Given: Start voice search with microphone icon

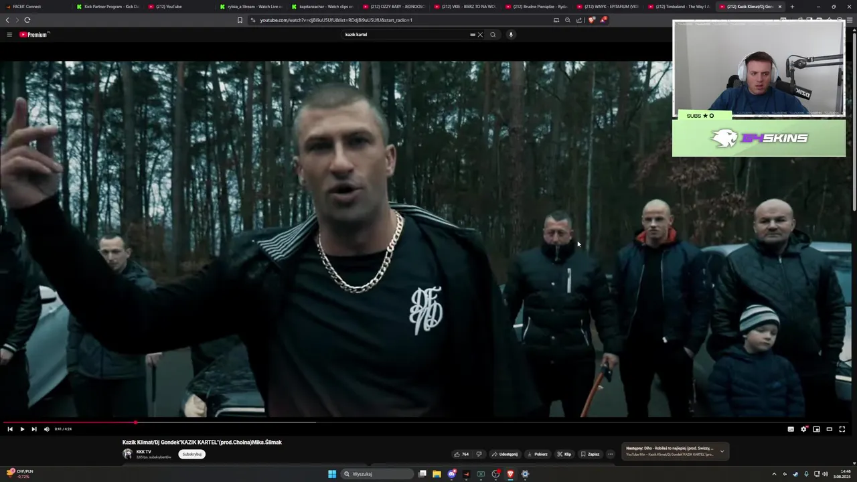Looking at the screenshot, I should point(511,35).
